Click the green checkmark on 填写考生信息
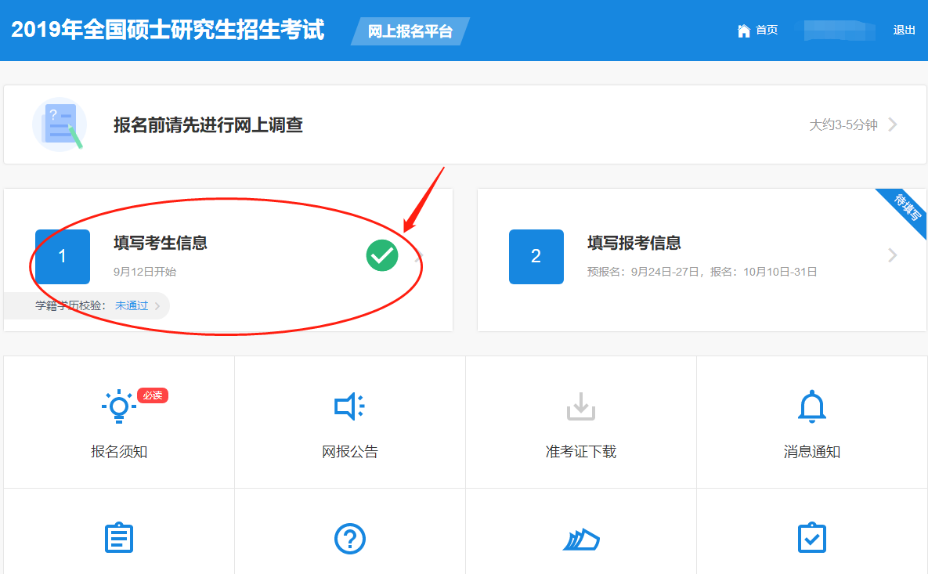928x574 pixels. [x=381, y=255]
